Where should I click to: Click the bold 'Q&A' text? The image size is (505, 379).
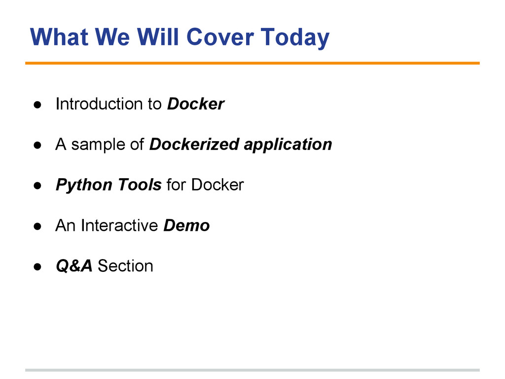(74, 266)
